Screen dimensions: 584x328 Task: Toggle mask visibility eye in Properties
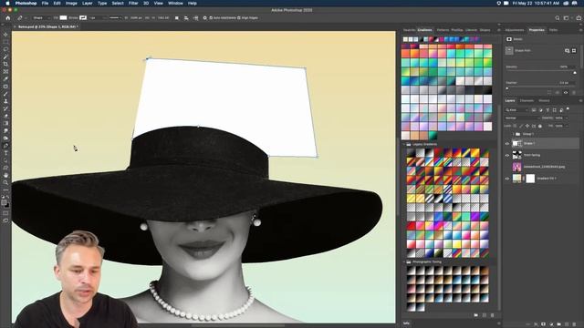click(x=566, y=93)
